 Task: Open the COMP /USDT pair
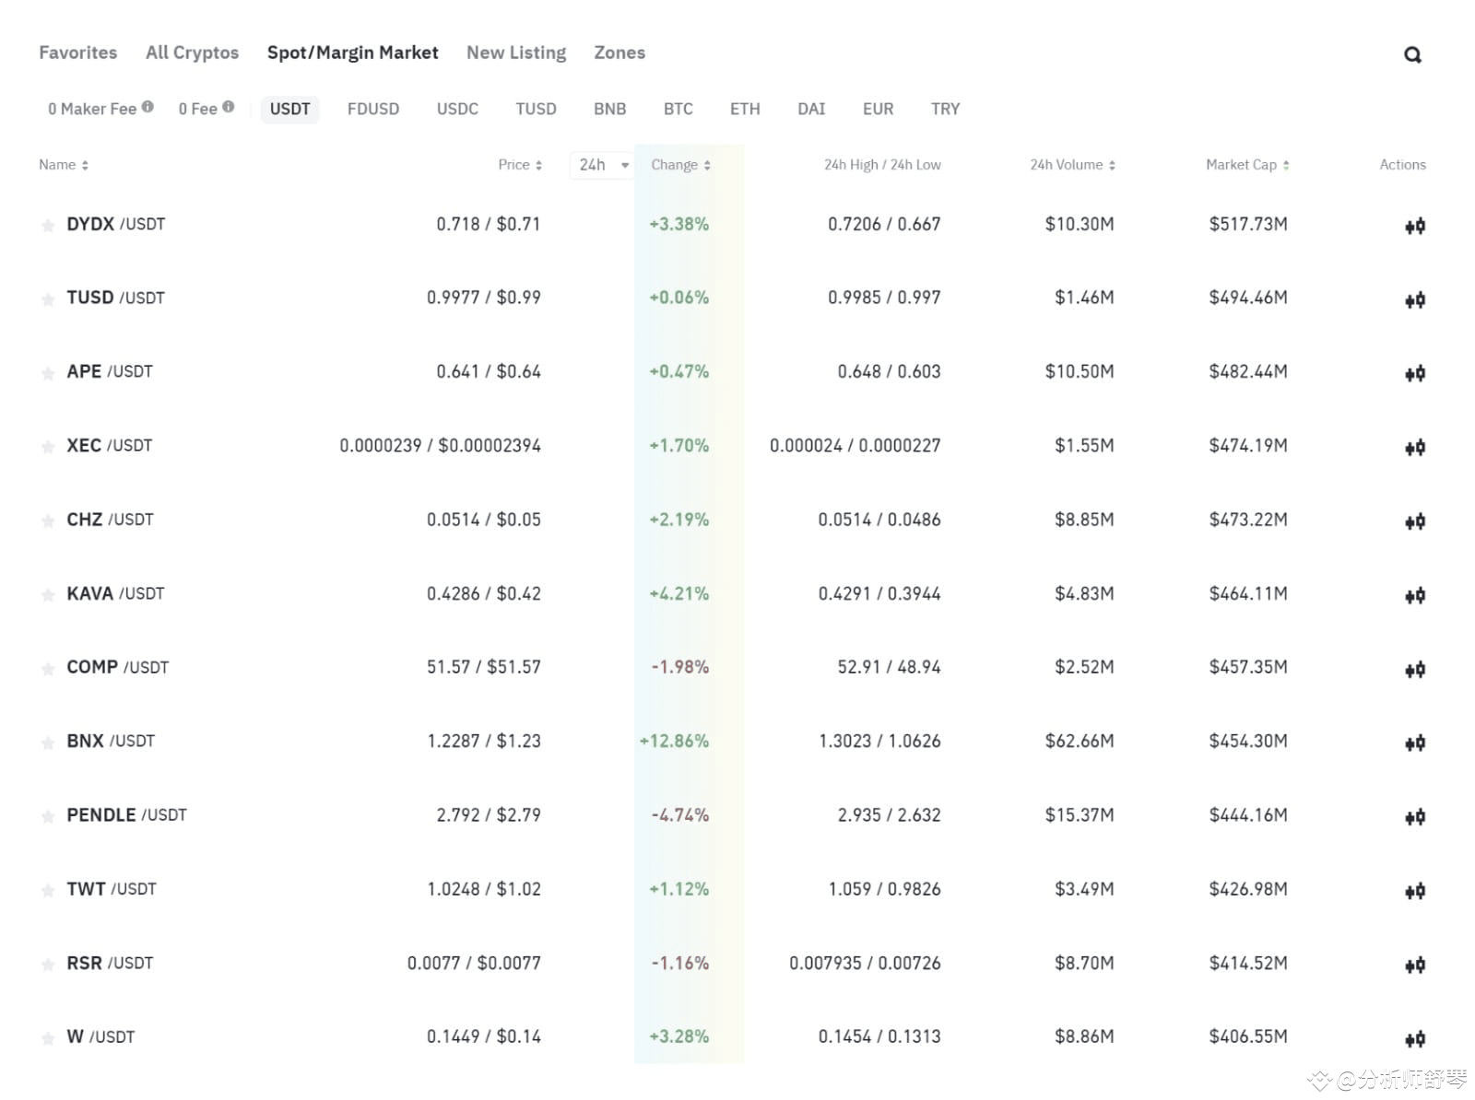pyautogui.click(x=118, y=667)
